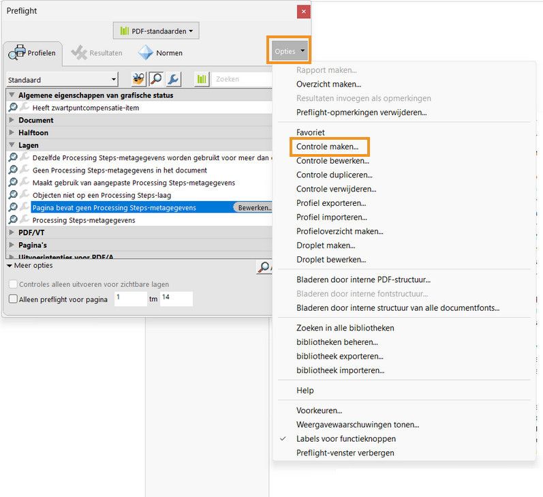Switch to the Normen tab

point(160,53)
